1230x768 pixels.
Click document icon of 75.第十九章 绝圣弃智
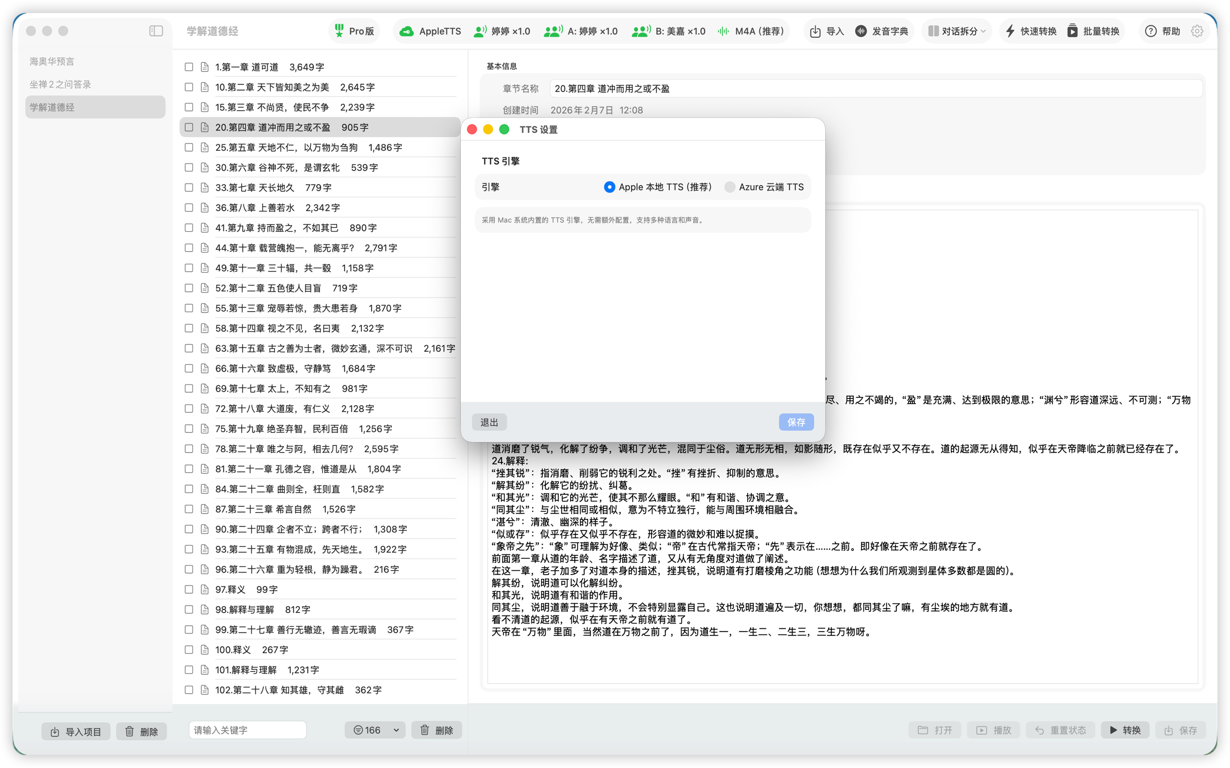pos(205,429)
